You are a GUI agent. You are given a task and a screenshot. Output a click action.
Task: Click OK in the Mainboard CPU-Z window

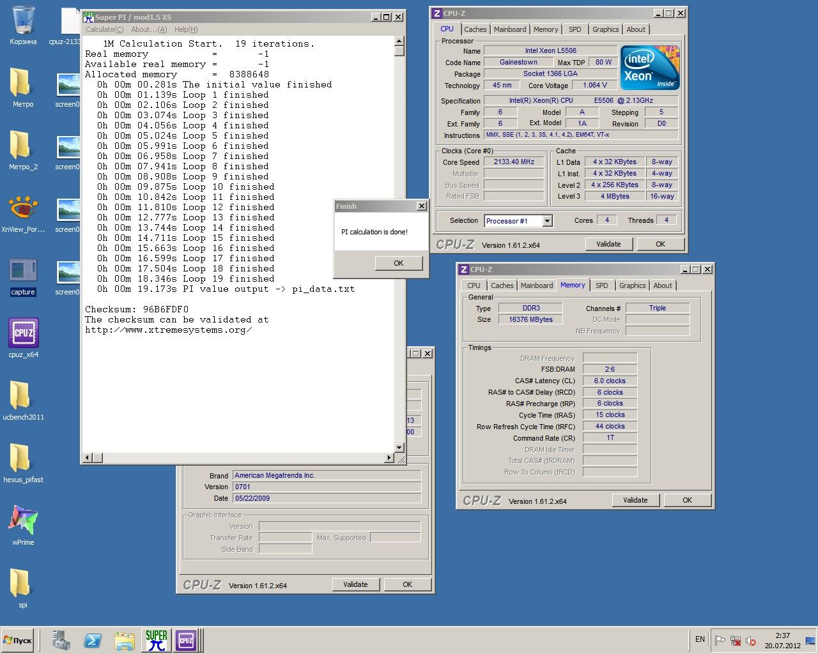click(407, 584)
